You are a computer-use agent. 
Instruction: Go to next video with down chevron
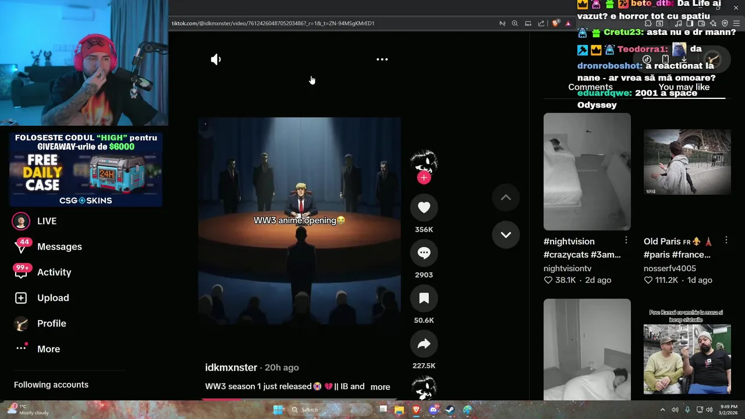(506, 235)
